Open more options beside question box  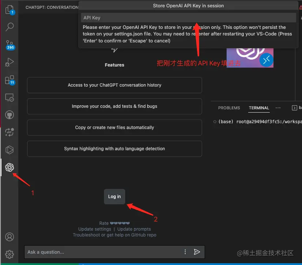pyautogui.click(x=185, y=252)
